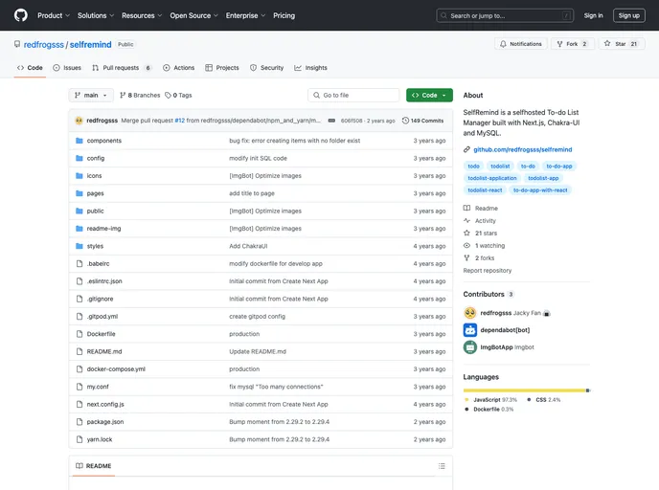
Task: Click the dependabot[bot] avatar
Action: coord(470,330)
